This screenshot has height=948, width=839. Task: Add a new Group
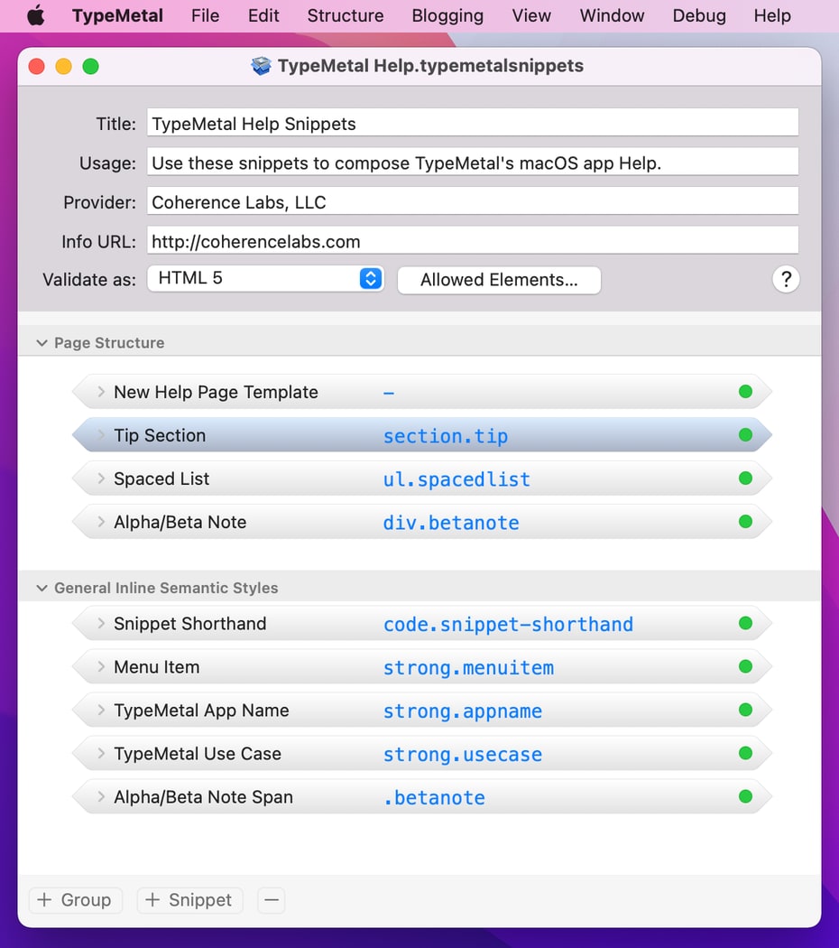pyautogui.click(x=76, y=900)
